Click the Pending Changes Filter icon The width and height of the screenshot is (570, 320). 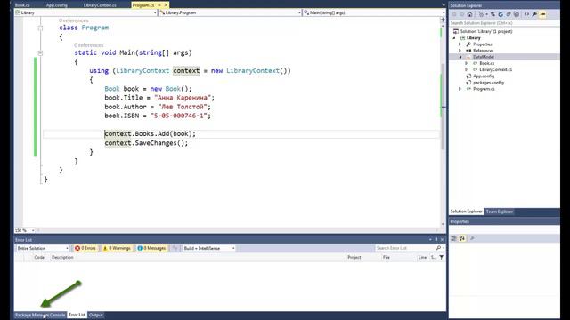click(481, 14)
